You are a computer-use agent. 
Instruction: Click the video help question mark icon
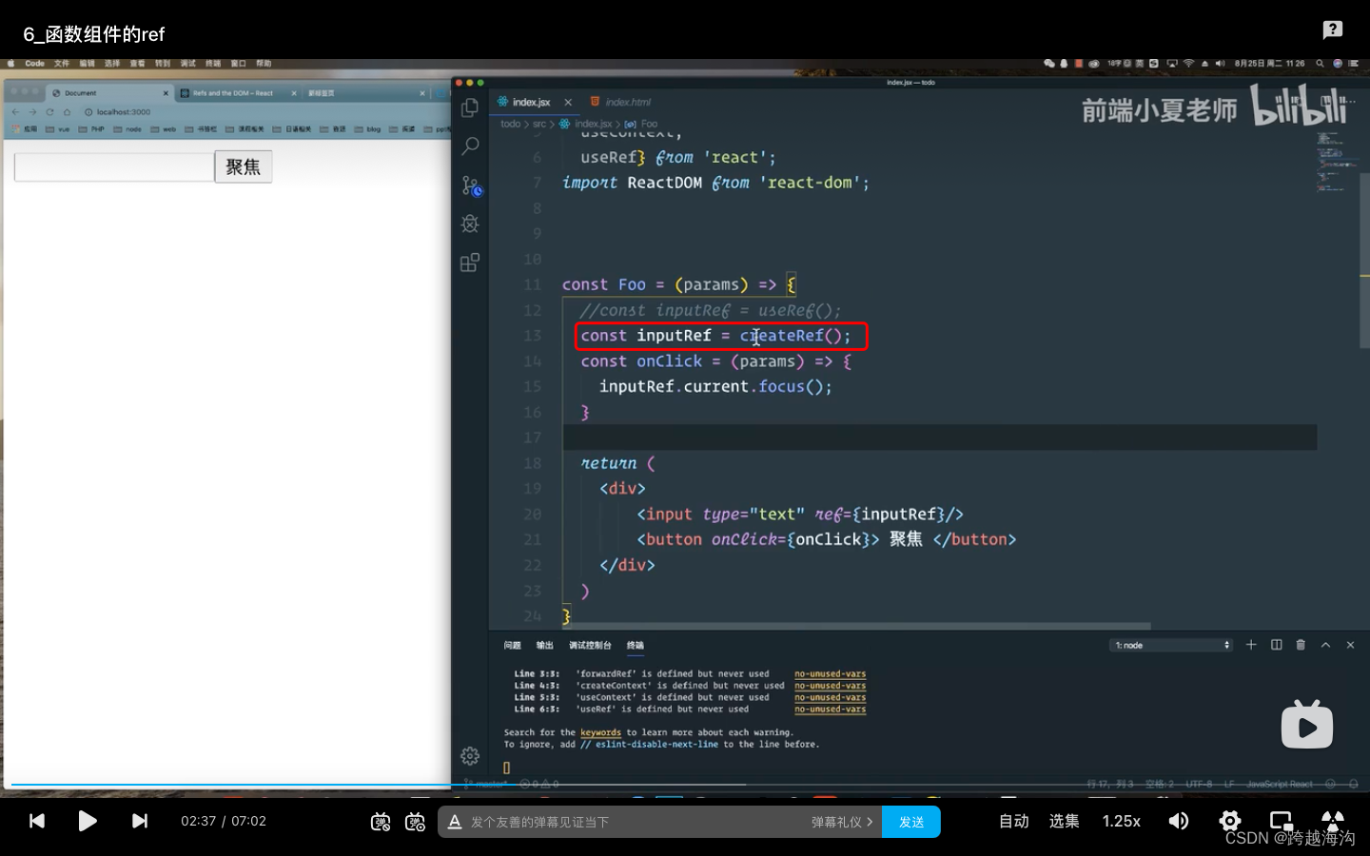pos(1333,29)
